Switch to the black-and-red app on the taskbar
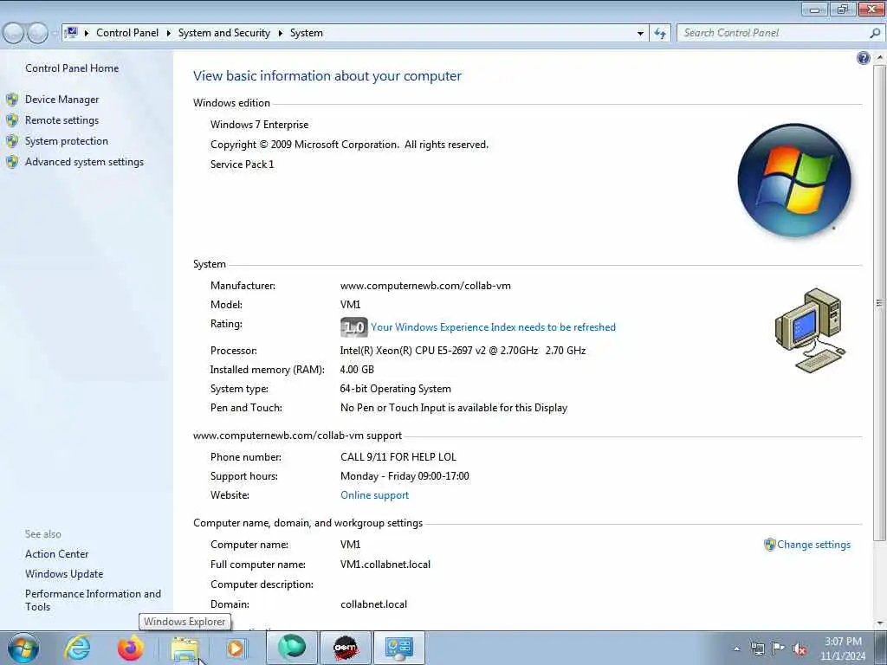This screenshot has height=665, width=887. 346,648
